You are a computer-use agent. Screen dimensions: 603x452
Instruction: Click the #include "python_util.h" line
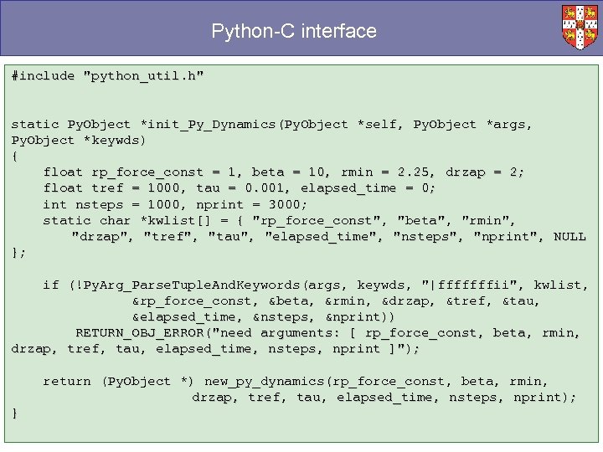107,76
